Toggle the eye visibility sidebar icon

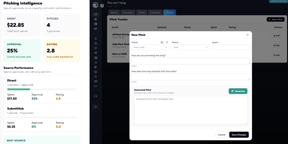[96, 43]
